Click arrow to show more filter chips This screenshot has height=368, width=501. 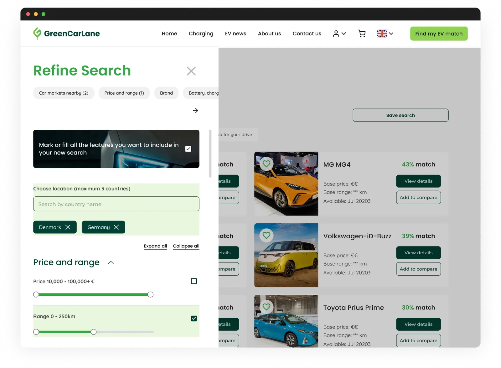click(195, 111)
